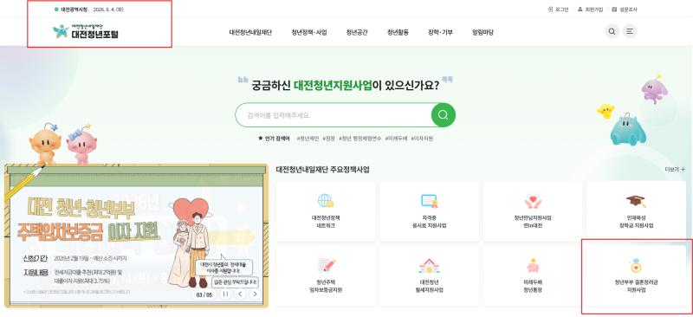Open the hamburger all-menu icon
This screenshot has height=317, width=693.
coord(630,31)
